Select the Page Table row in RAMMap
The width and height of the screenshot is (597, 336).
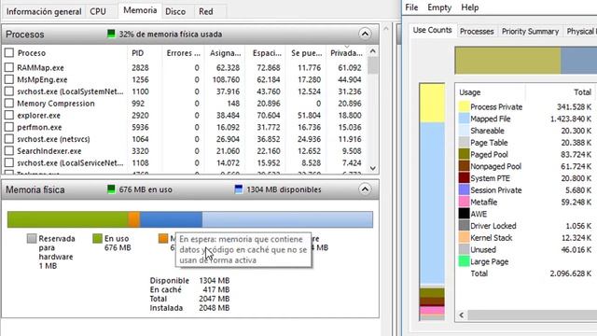[x=526, y=143]
